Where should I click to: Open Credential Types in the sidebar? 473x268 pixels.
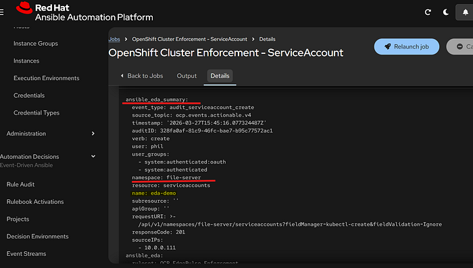click(x=36, y=113)
